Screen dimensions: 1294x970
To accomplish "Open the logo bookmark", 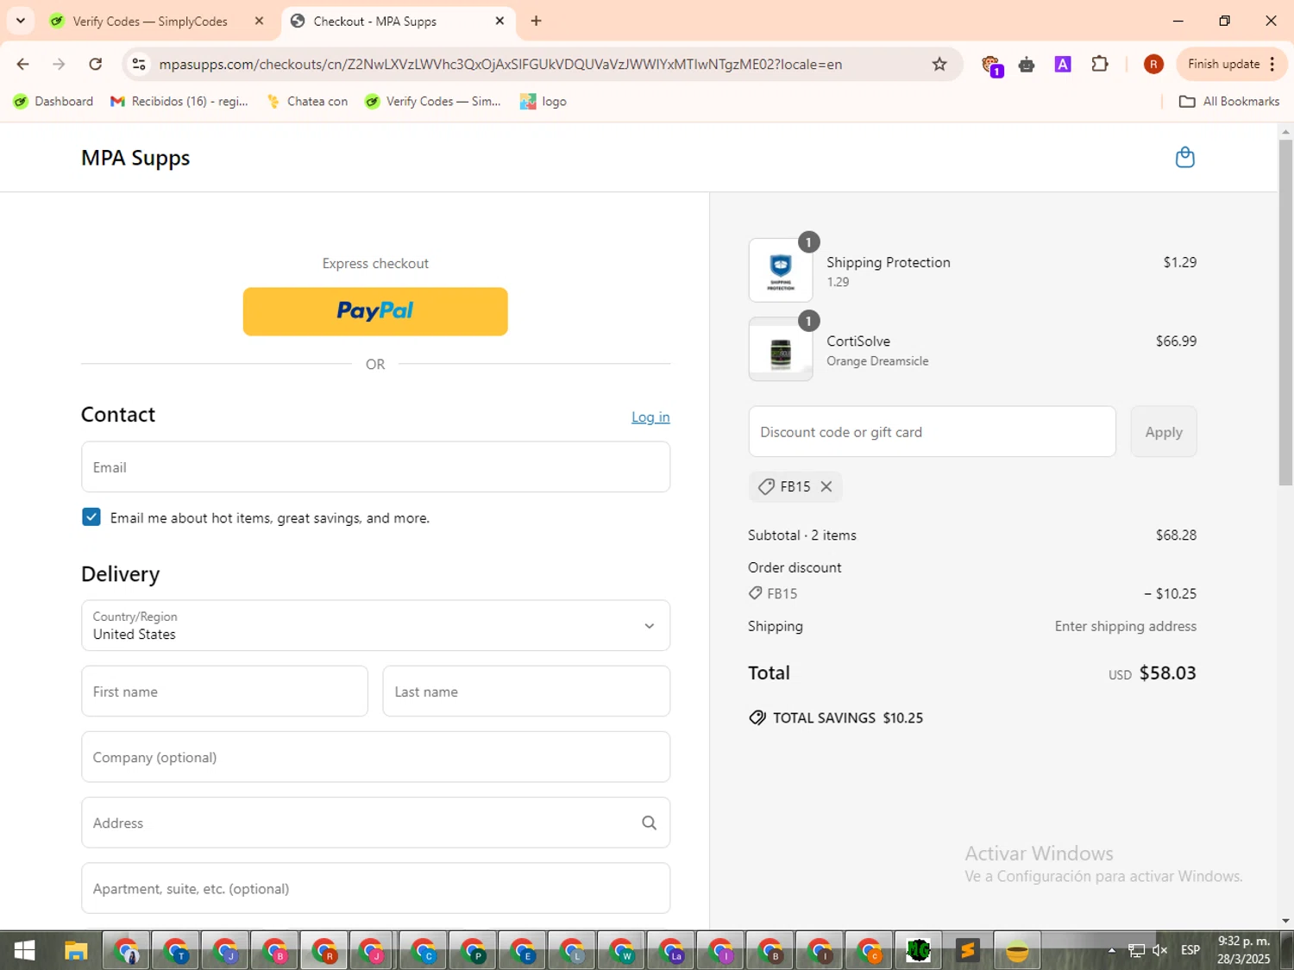I will point(543,101).
